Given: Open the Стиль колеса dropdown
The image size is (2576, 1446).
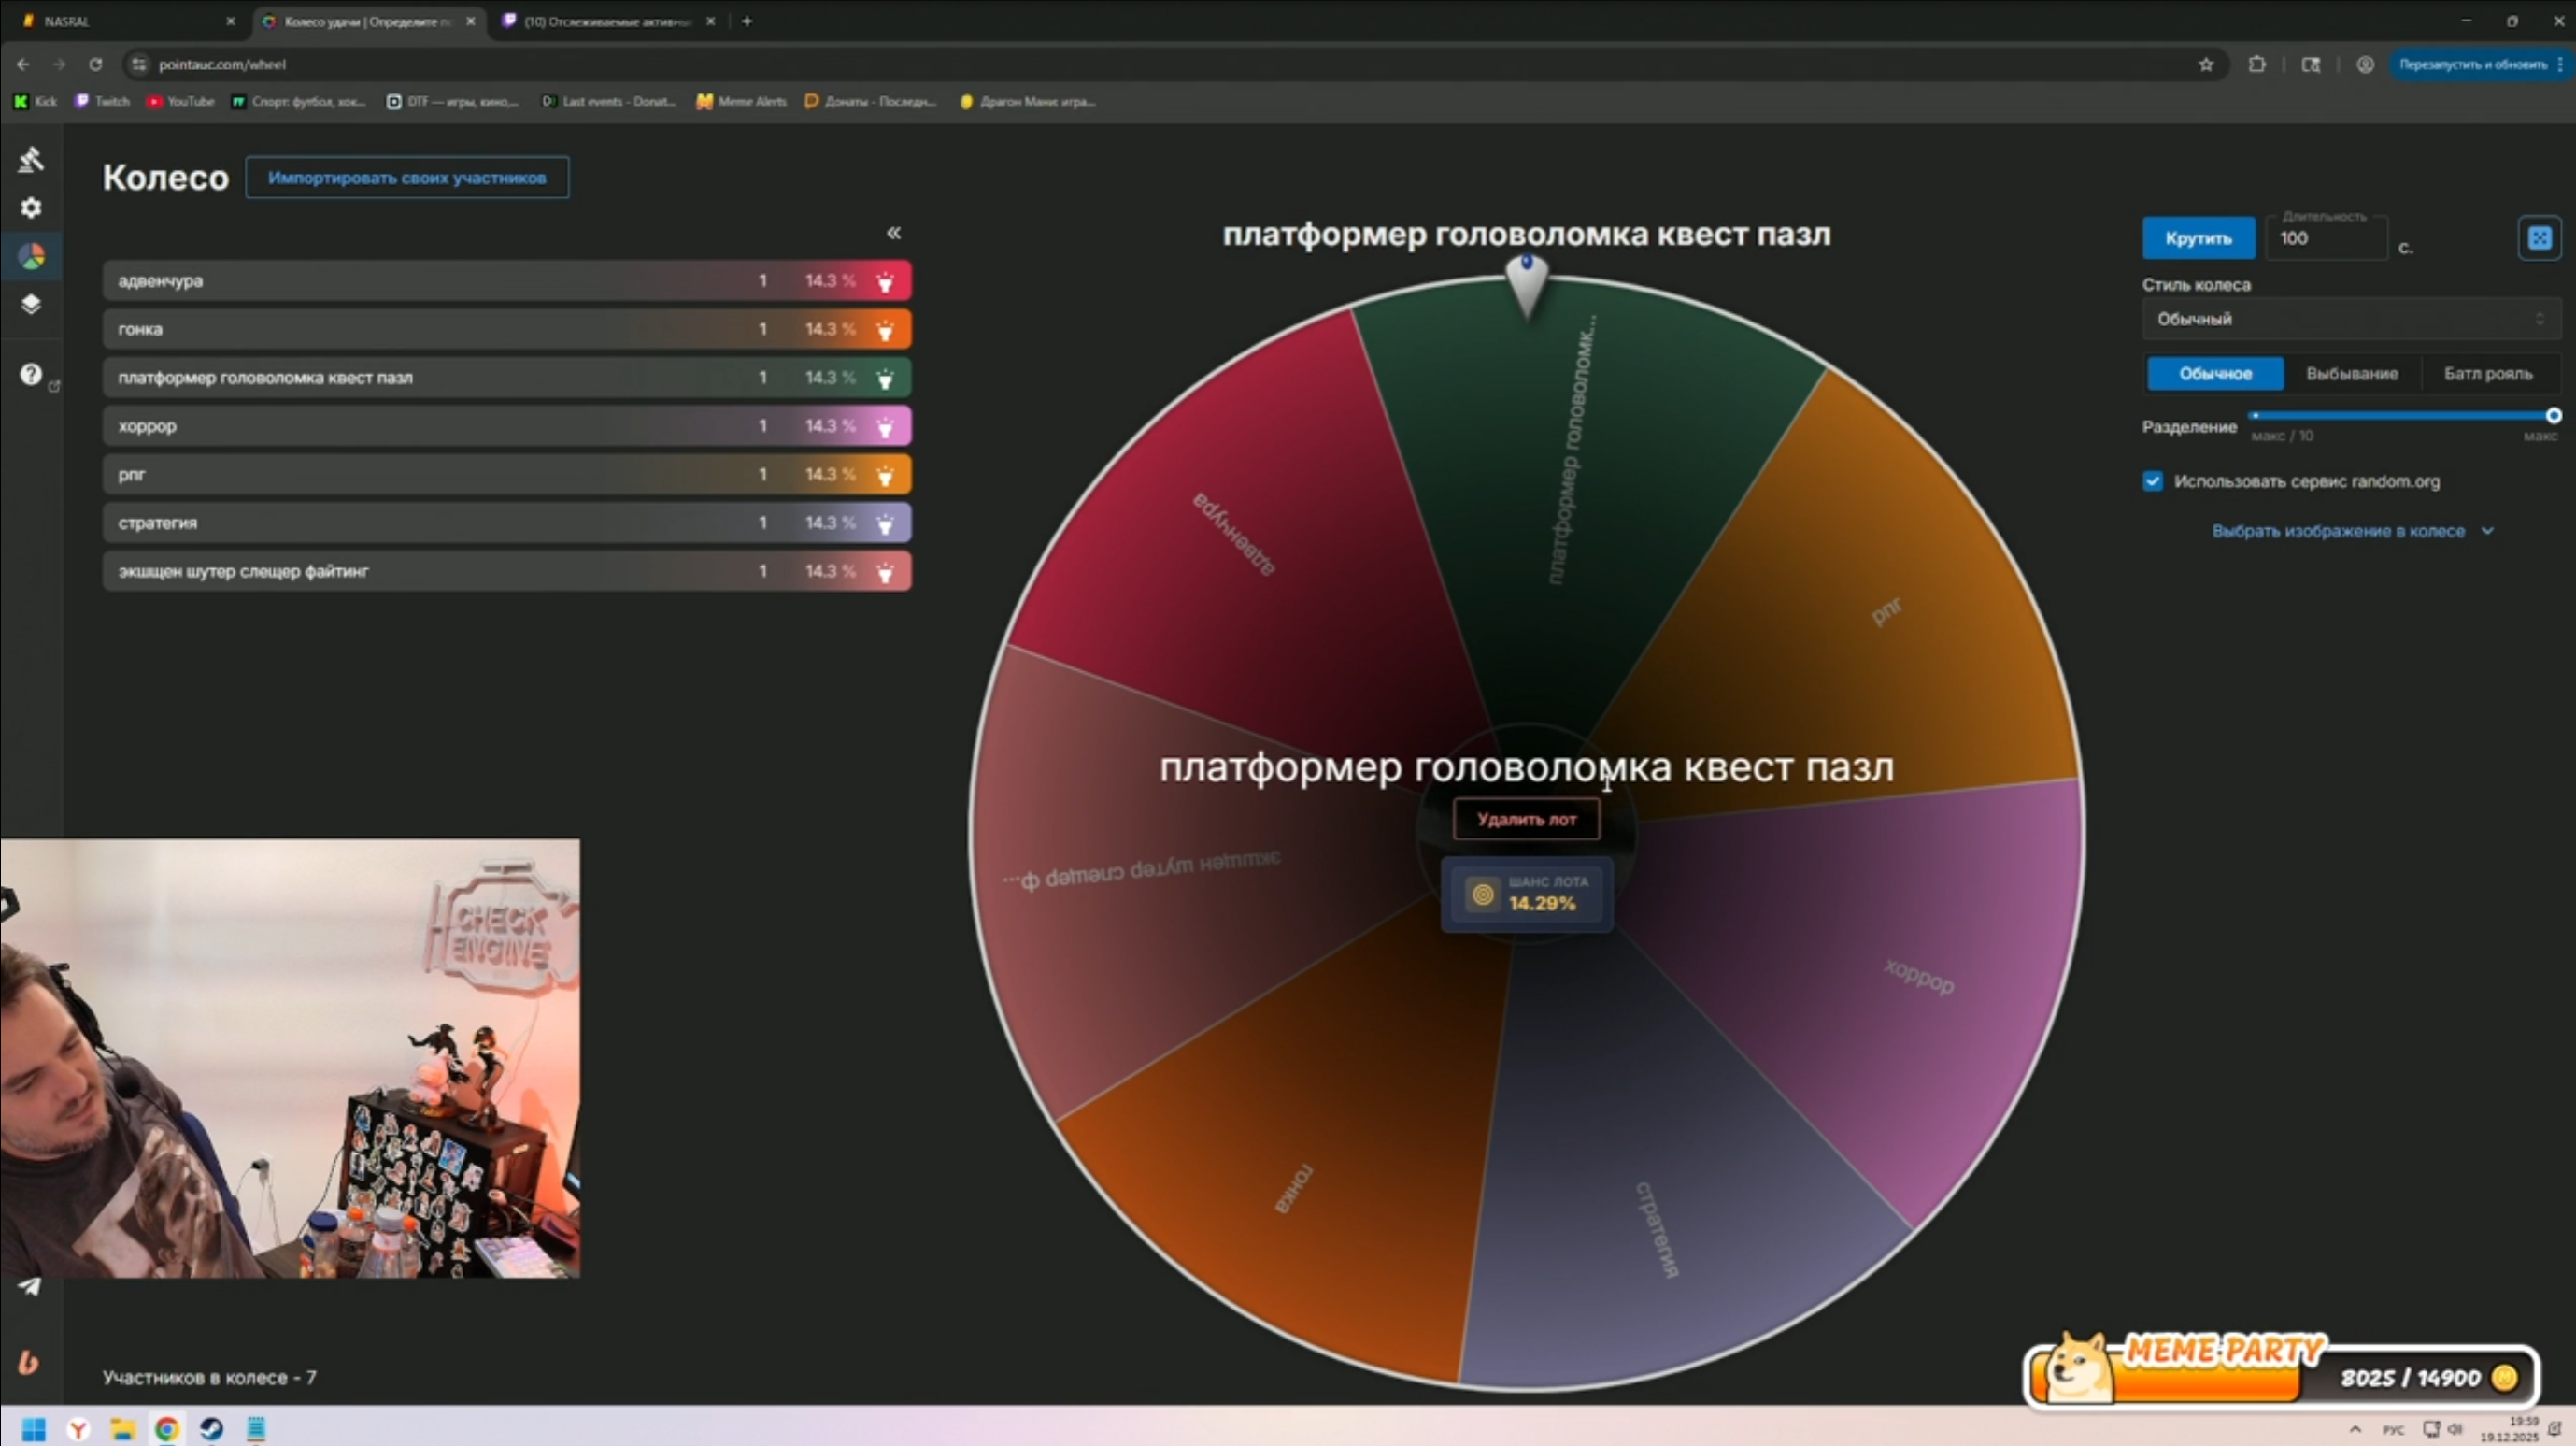Looking at the screenshot, I should 2350,320.
